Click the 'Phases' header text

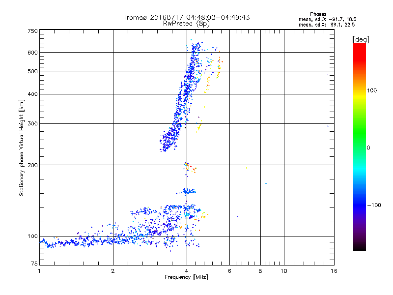coord(318,14)
